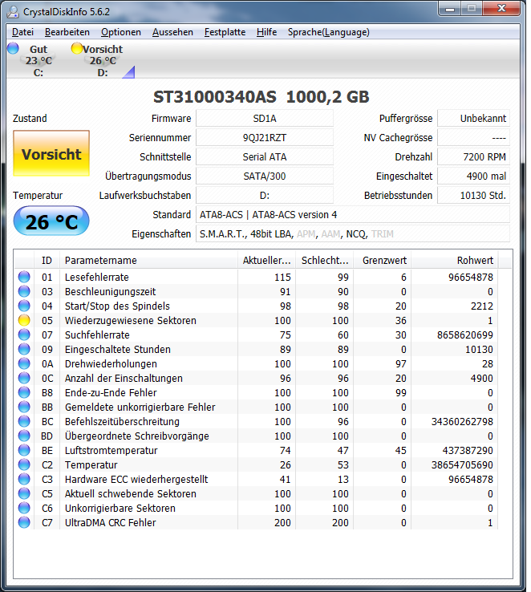
Task: Click the 26 °C temperature button
Action: [51, 221]
